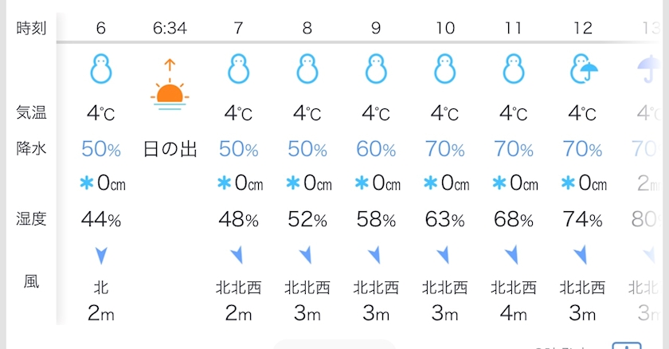Viewport: 669px width, 349px height.
Task: Click the snowman icon for 6 o'clock
Action: [101, 70]
